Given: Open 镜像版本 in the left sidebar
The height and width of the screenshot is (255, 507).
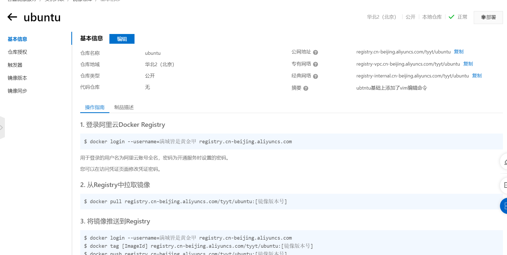Looking at the screenshot, I should pos(17,78).
